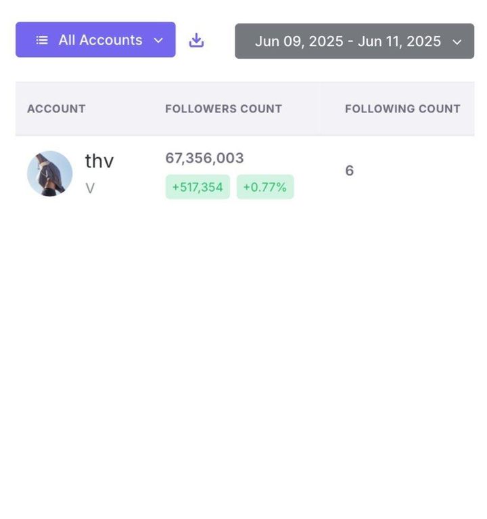The width and height of the screenshot is (487, 519).
Task: Sort by the FOLLOWING COUNT column header
Action: point(402,108)
